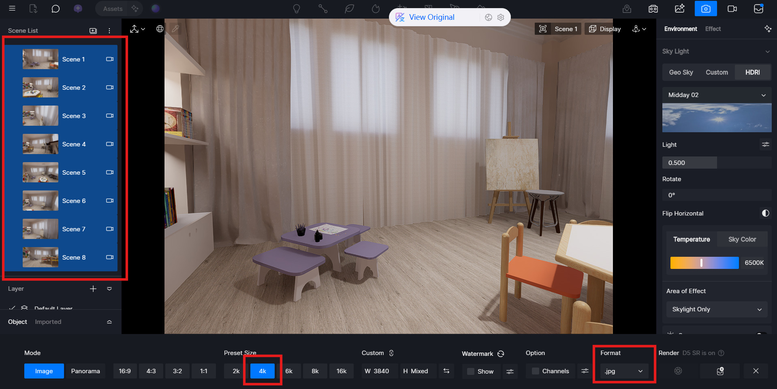Click the add scene icon
Viewport: 777px width, 389px height.
tap(93, 31)
